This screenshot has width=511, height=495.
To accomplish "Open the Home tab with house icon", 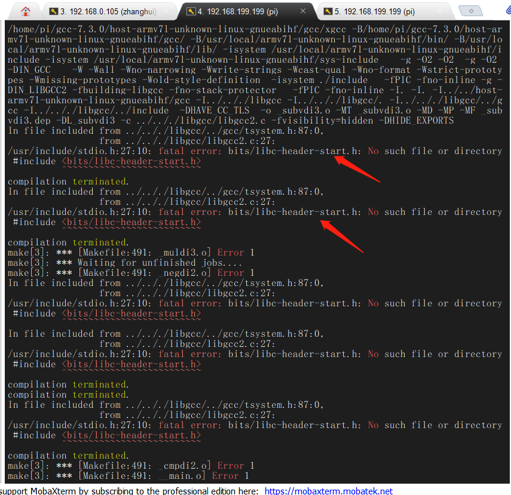I will 26,11.
